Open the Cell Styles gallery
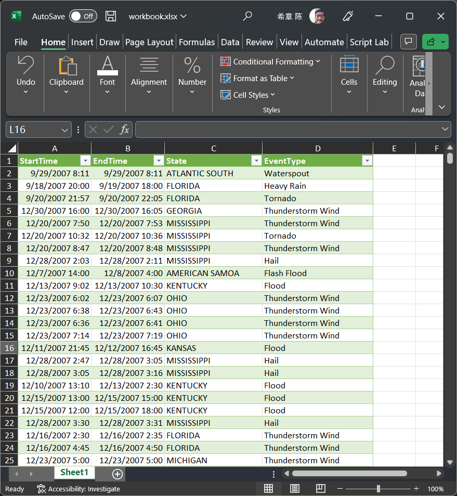Screen dimensions: 457x496 click(x=247, y=95)
